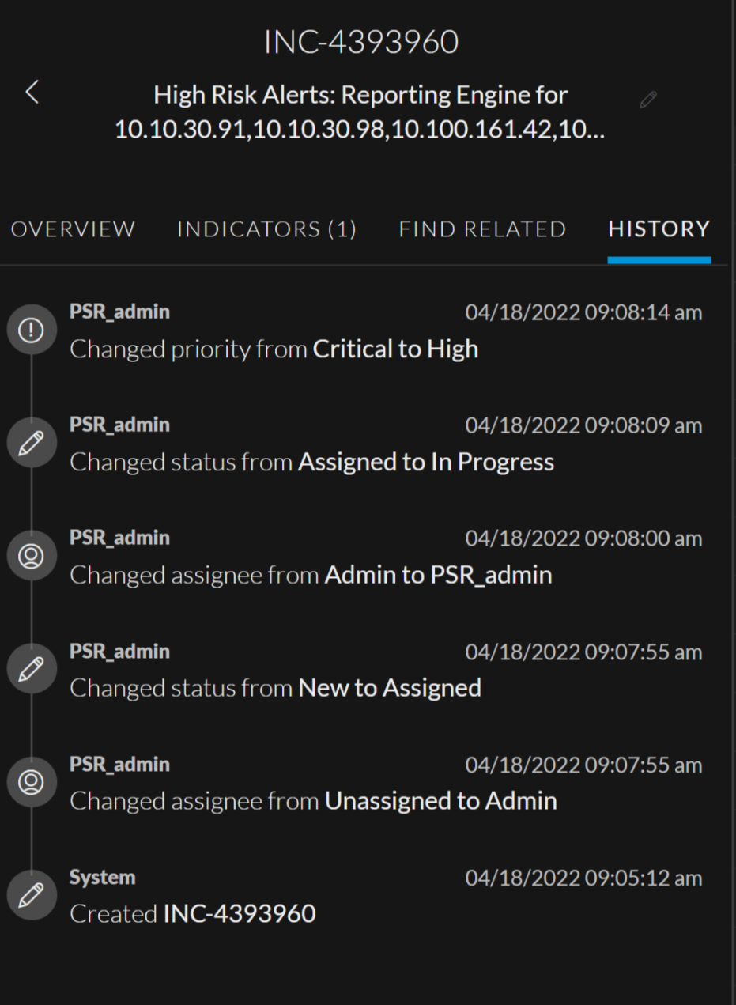Click the priority change exclamation icon
Viewport: 736px width, 1005px height.
point(31,331)
